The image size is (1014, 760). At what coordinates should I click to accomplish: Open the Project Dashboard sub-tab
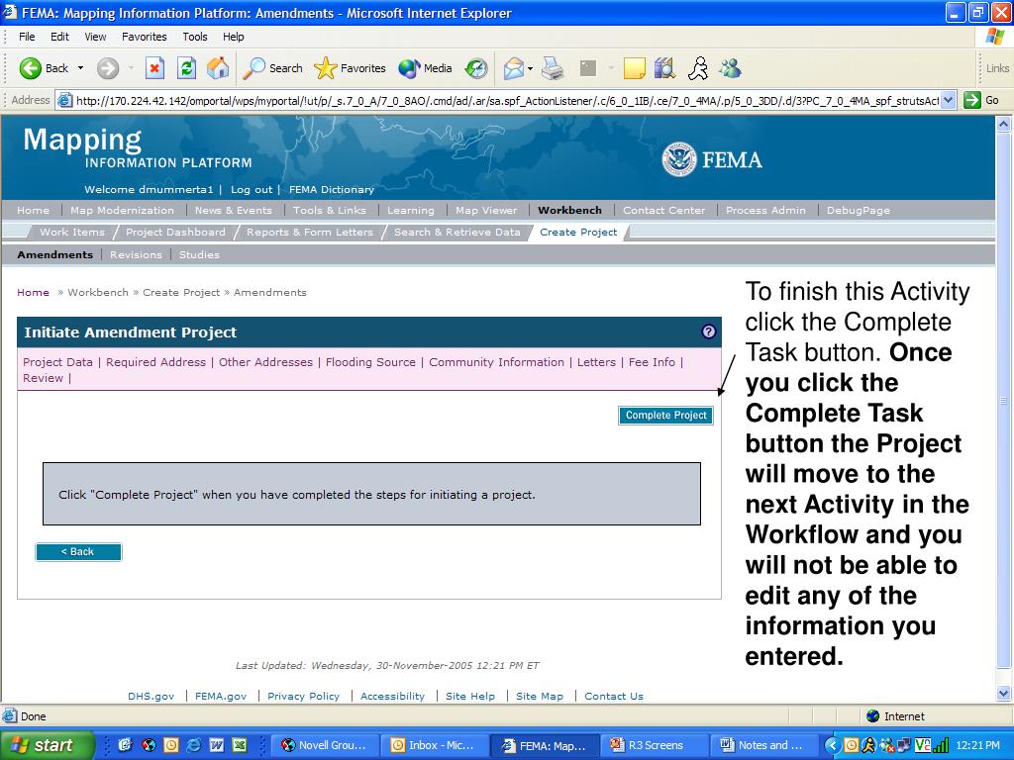coord(175,232)
